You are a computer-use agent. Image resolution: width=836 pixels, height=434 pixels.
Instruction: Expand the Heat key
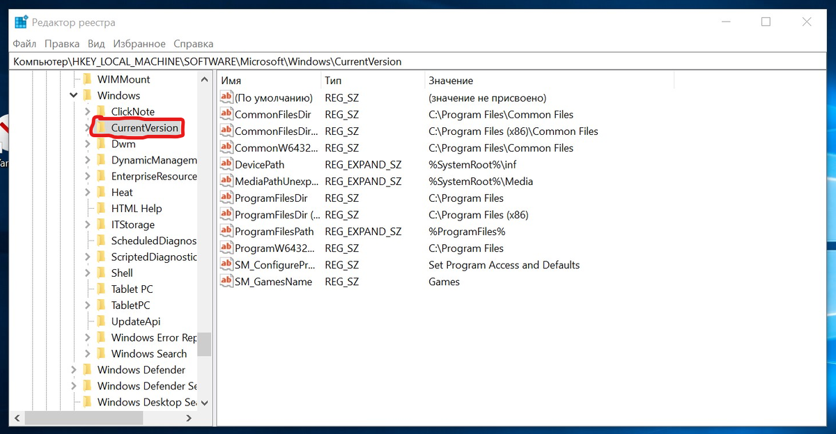(x=87, y=192)
